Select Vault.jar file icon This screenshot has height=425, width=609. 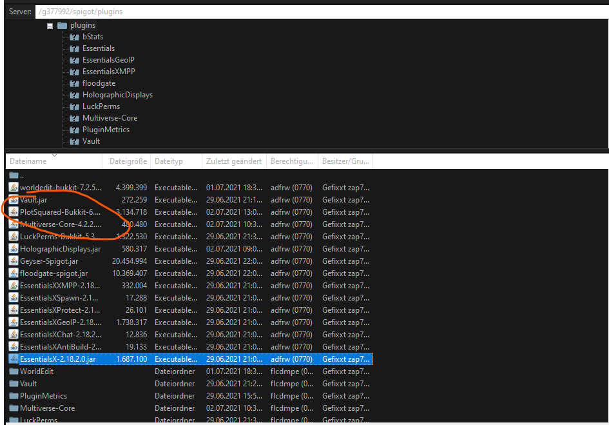coord(14,200)
